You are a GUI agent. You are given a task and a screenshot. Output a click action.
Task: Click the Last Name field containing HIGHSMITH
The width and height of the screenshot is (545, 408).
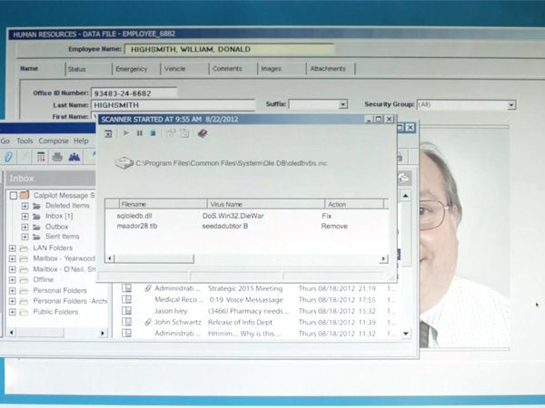[173, 105]
